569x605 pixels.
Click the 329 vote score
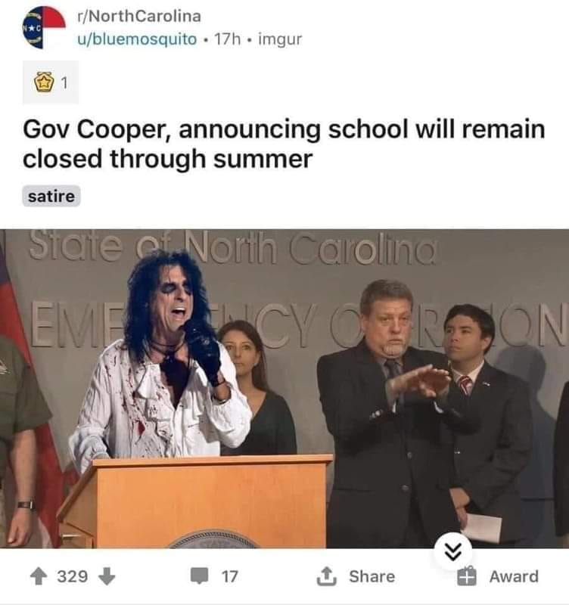[73, 576]
